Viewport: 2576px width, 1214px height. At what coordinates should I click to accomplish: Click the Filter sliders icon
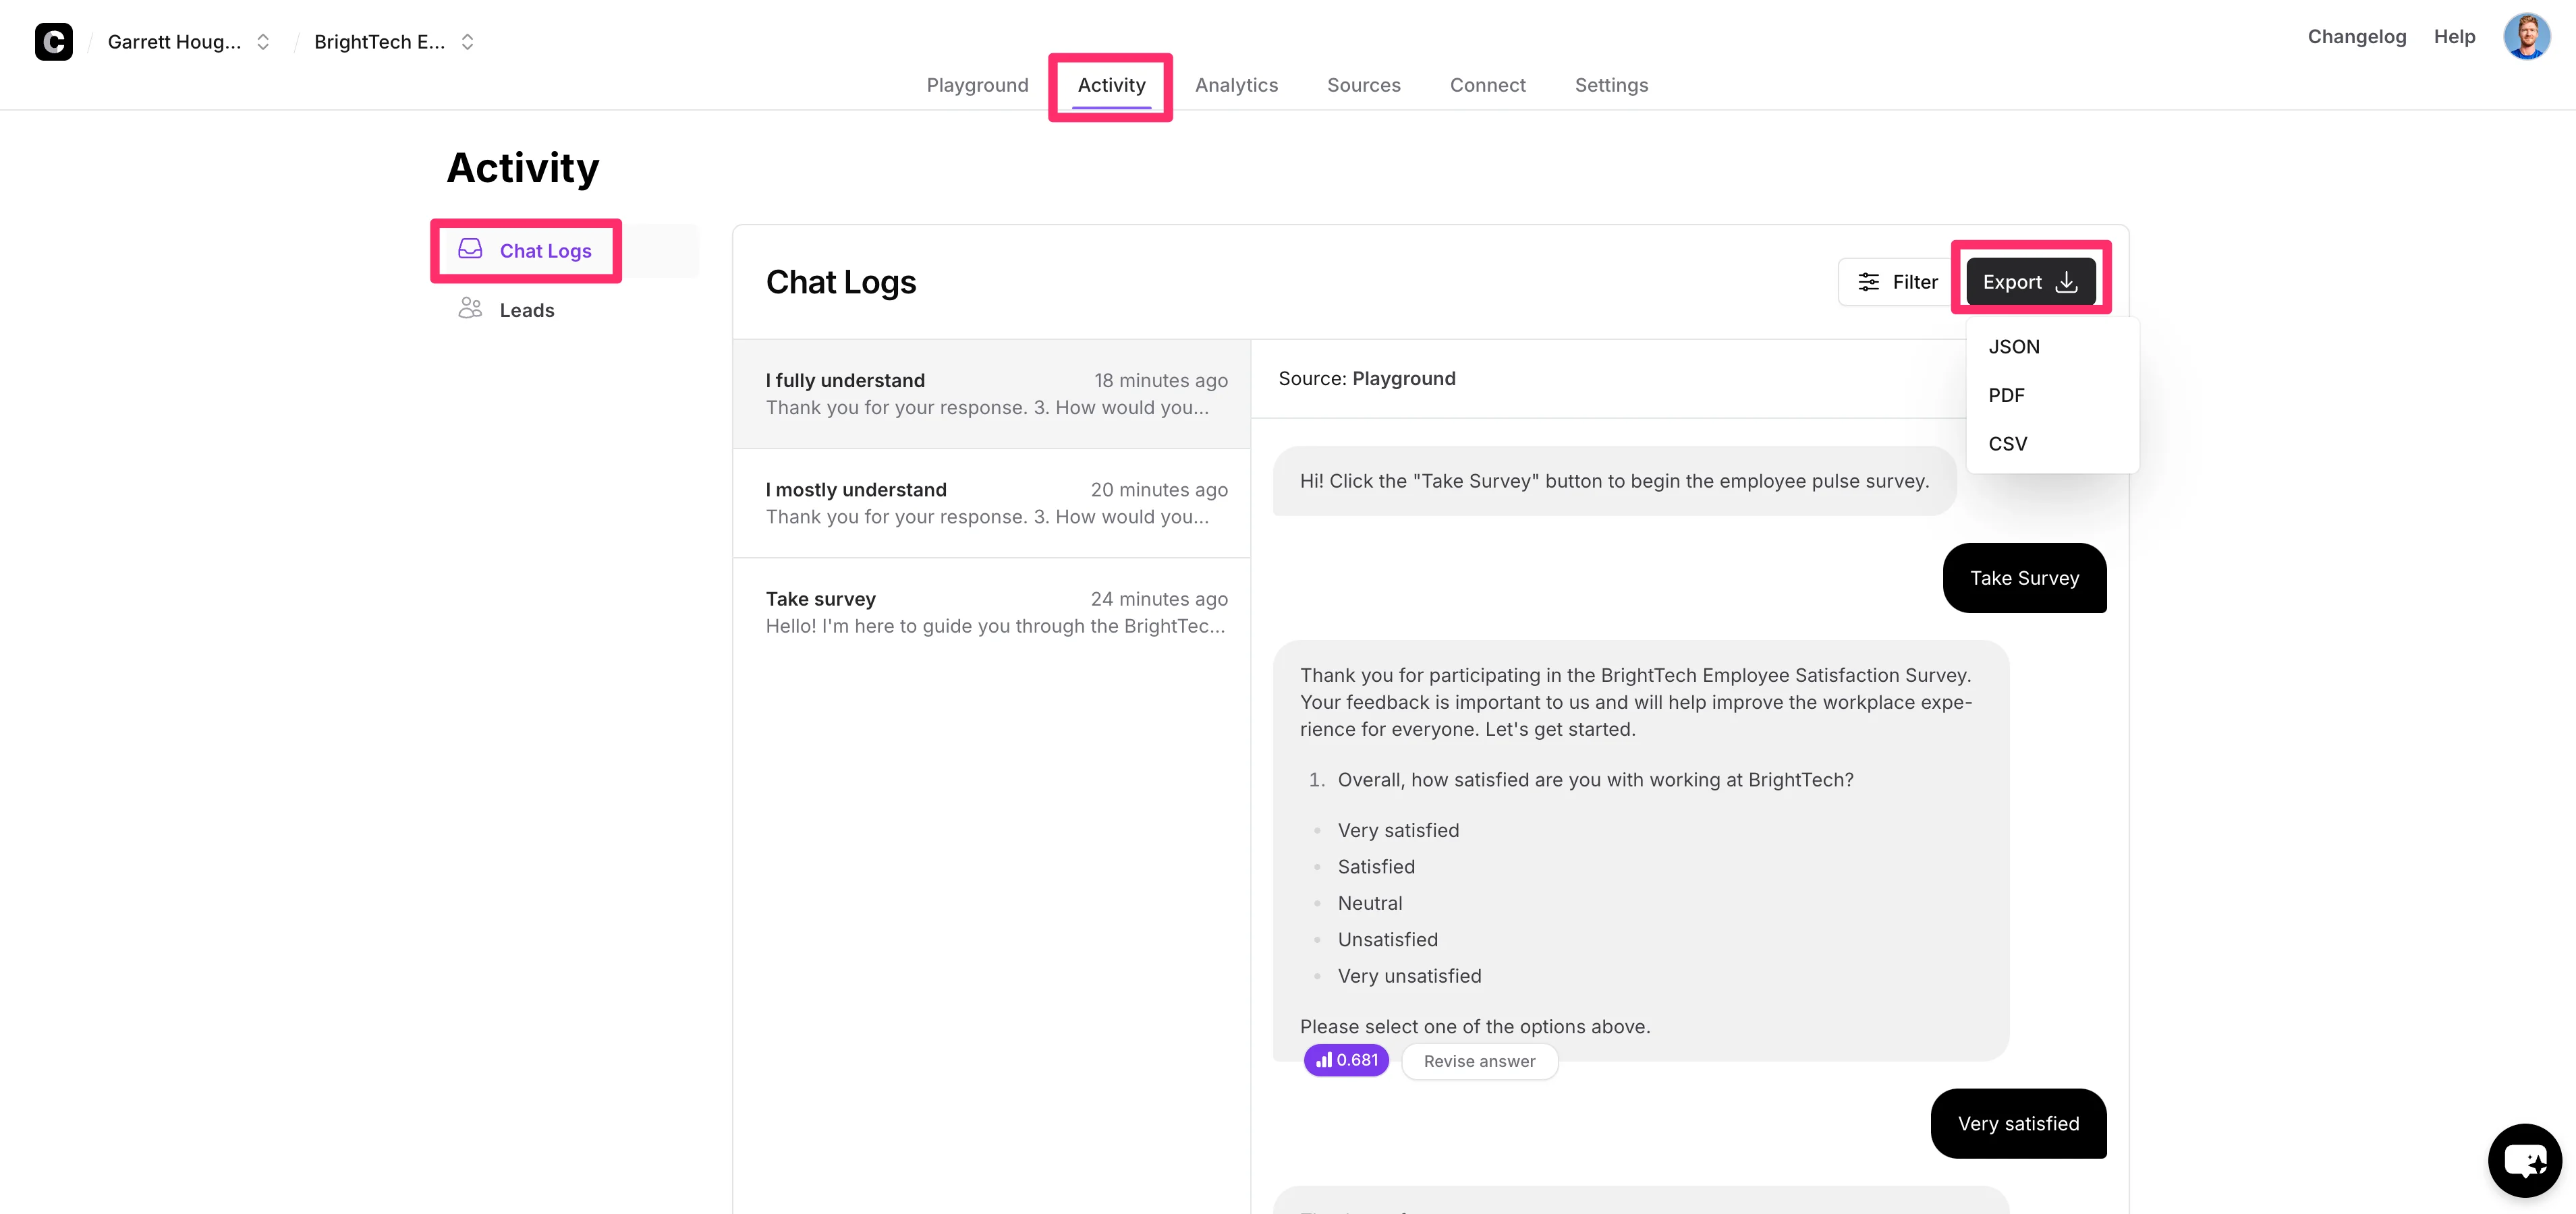point(1868,282)
